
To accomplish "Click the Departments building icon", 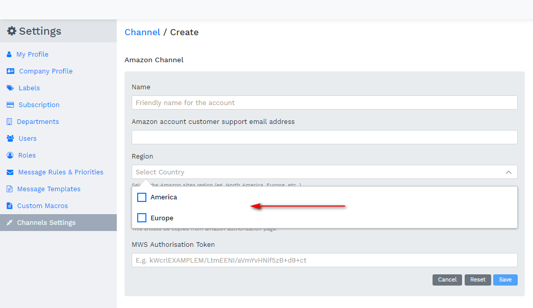I will [9, 121].
